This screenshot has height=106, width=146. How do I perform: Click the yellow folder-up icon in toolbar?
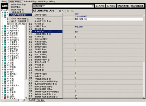(68, 11)
